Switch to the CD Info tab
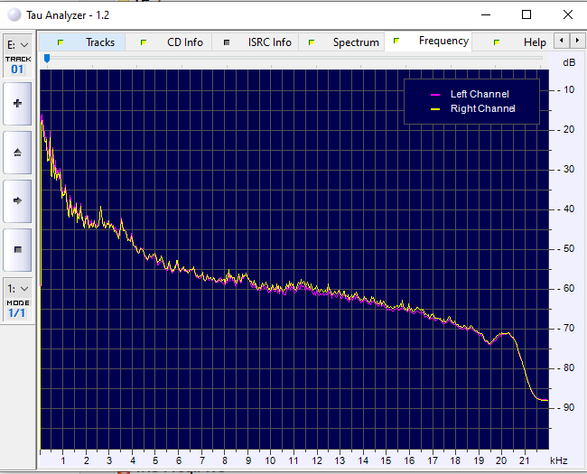 pos(169,42)
